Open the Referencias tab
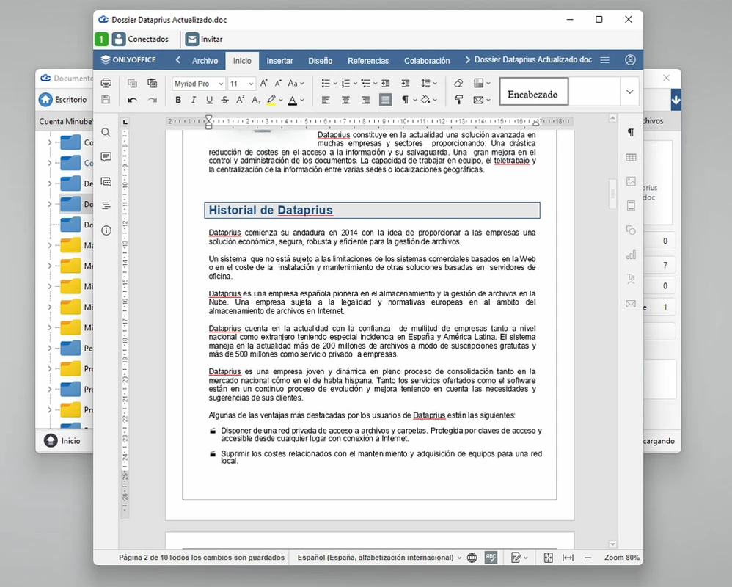Screen dimensions: 732x587 368,61
